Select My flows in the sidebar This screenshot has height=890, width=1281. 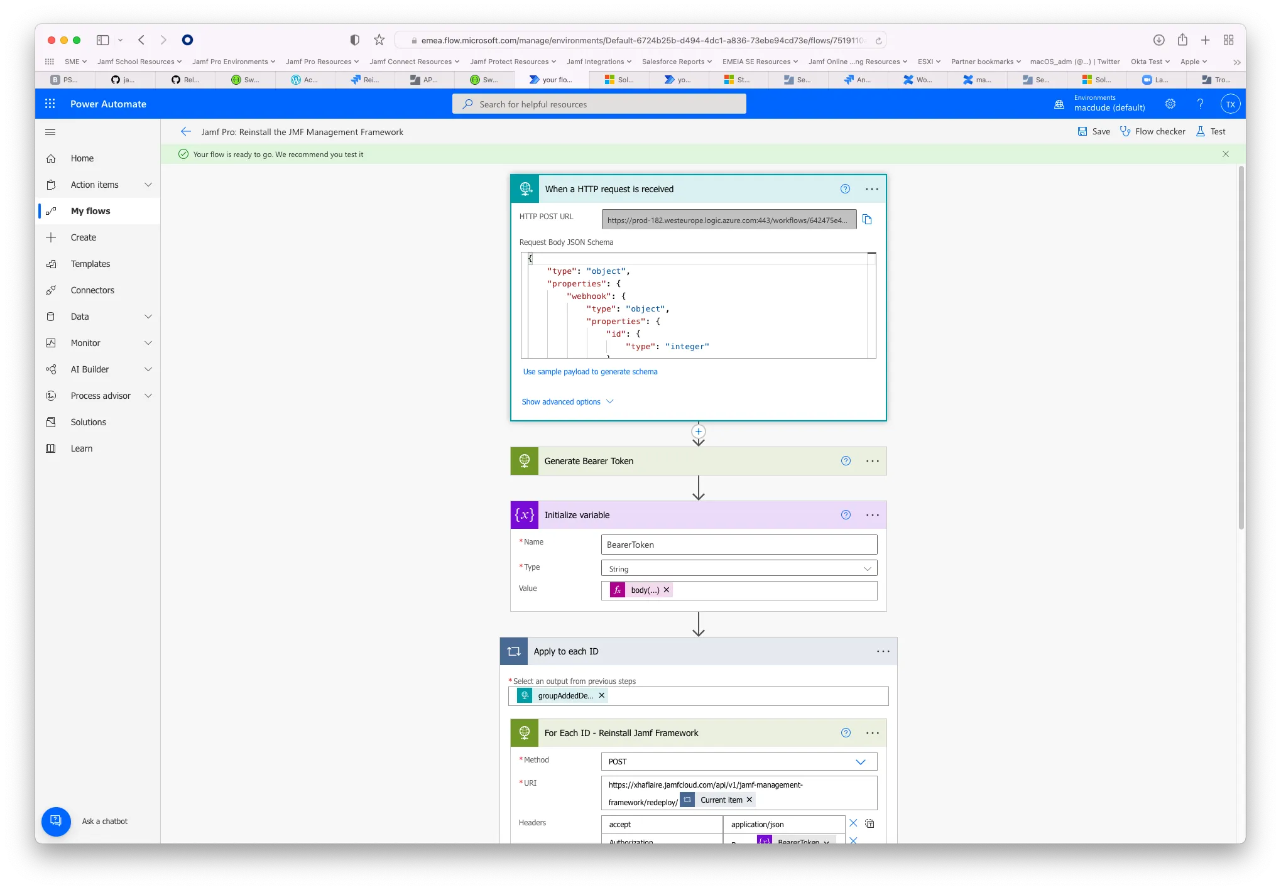(x=90, y=211)
